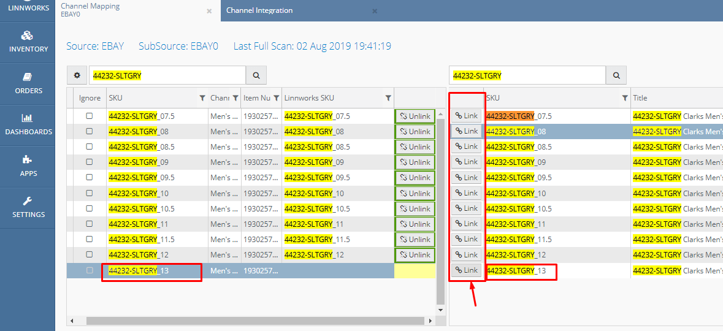Tick Ignore checkbox for 44232-SLTGRY_10
The image size is (723, 331).
click(90, 192)
